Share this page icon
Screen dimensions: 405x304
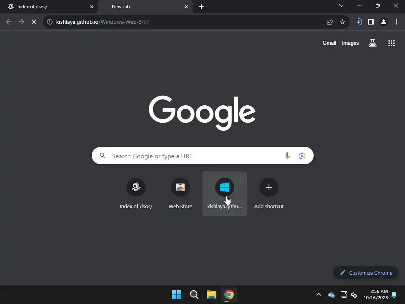coord(330,22)
